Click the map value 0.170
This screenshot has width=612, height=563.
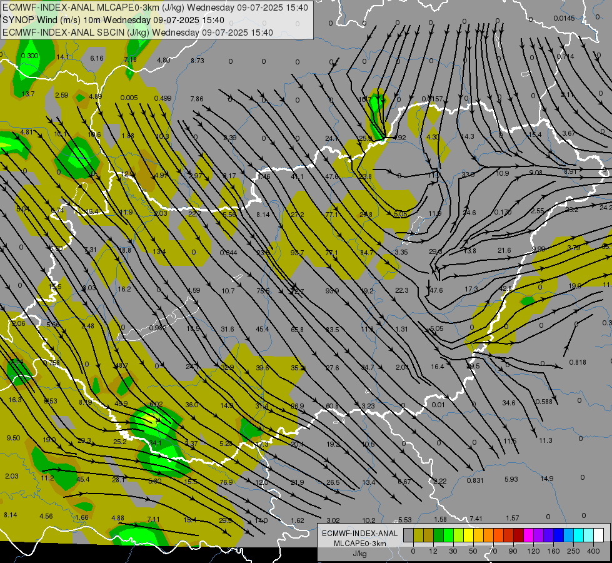click(503, 212)
